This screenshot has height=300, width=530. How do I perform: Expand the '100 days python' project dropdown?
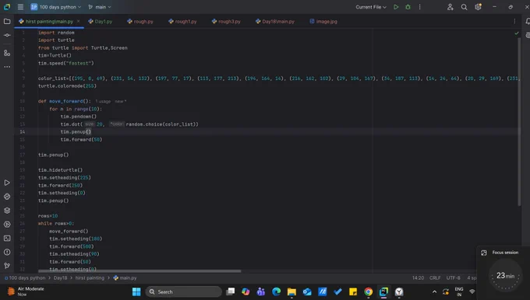point(56,7)
